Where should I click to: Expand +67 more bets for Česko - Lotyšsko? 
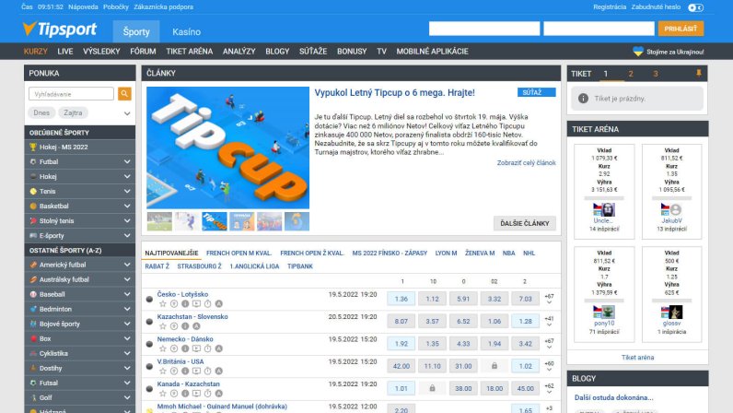549,299
